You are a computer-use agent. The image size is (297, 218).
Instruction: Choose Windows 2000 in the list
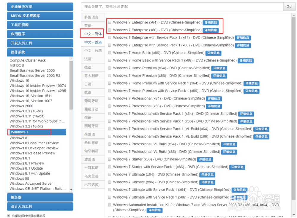pos(21,106)
